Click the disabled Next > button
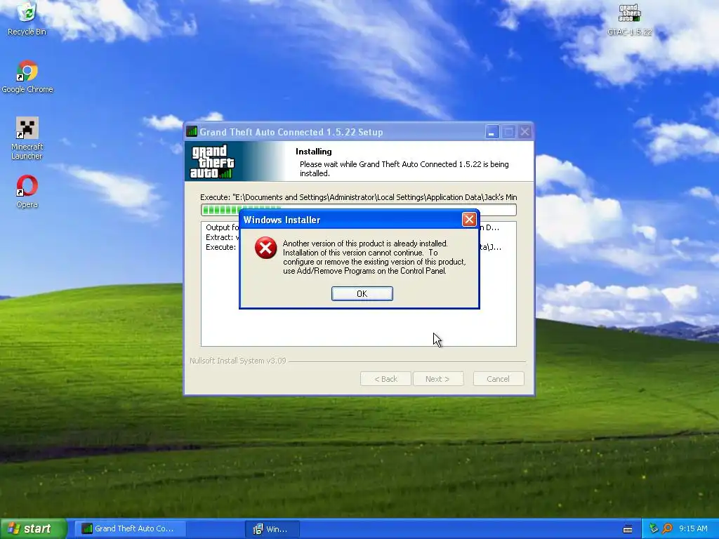 point(437,379)
